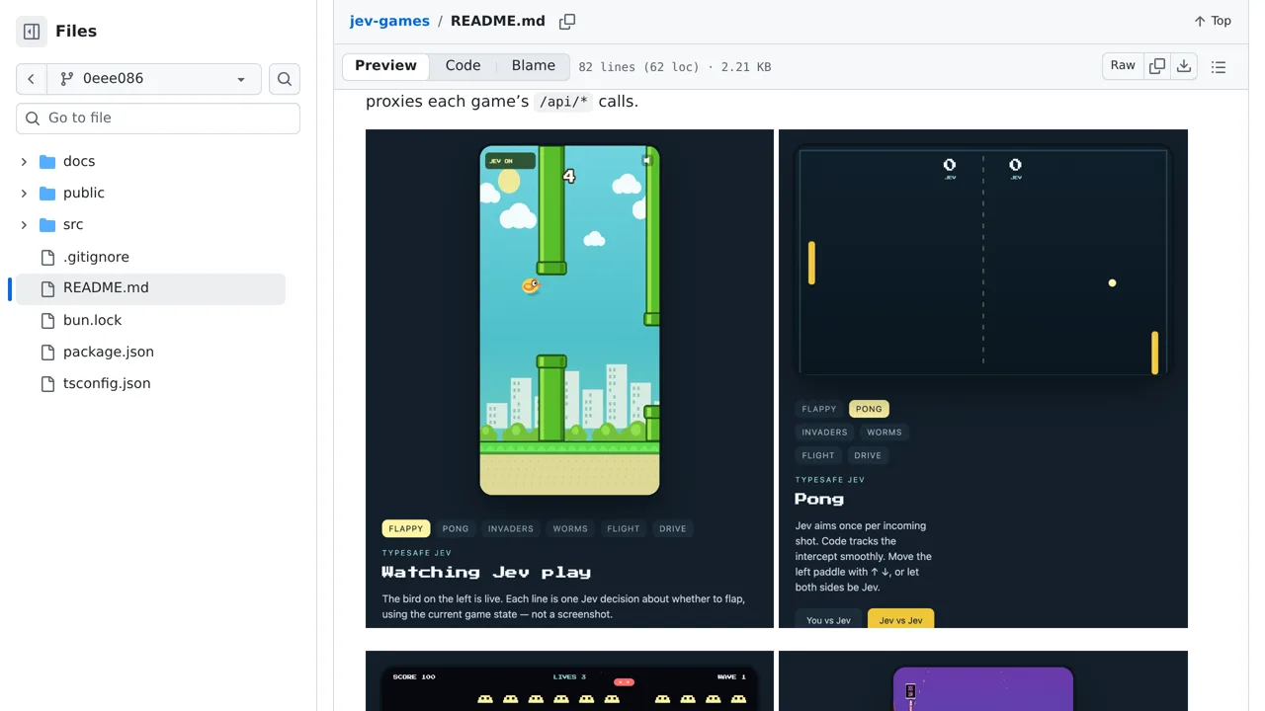Viewport: 1265px width, 711px height.
Task: Select the .gitignore file
Action: pos(96,257)
